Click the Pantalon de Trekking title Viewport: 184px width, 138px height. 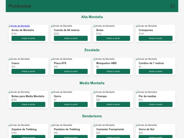point(67,129)
